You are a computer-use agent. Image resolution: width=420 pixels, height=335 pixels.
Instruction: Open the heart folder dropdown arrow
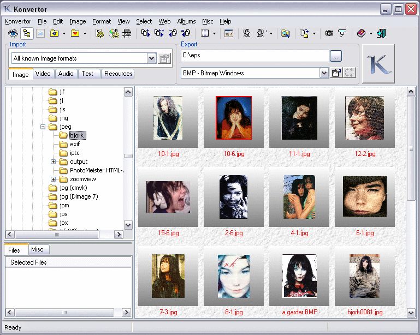pos(85,34)
